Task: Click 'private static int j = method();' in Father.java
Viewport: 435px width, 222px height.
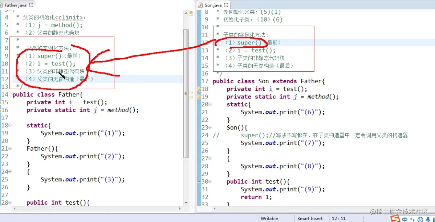Action: pos(83,110)
